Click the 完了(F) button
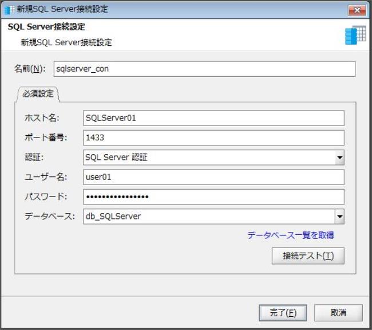 (x=283, y=313)
